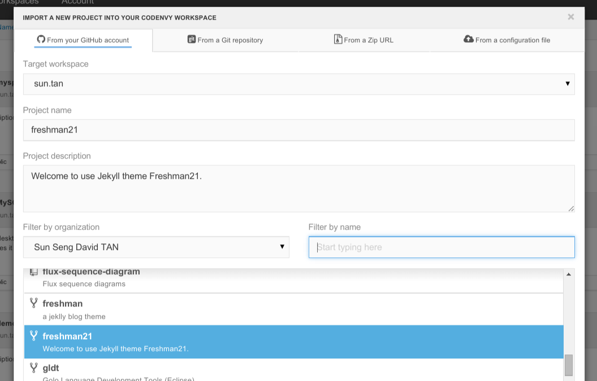Click the repository list scrollbar thumb
Viewport: 597px width, 381px height.
click(568, 365)
